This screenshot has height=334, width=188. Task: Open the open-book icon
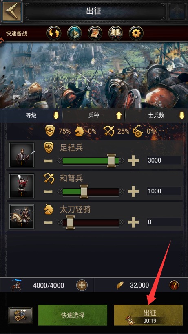point(115,33)
